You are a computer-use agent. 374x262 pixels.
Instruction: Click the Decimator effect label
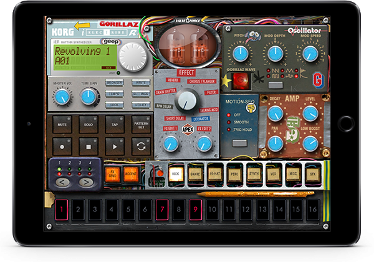pos(201,119)
